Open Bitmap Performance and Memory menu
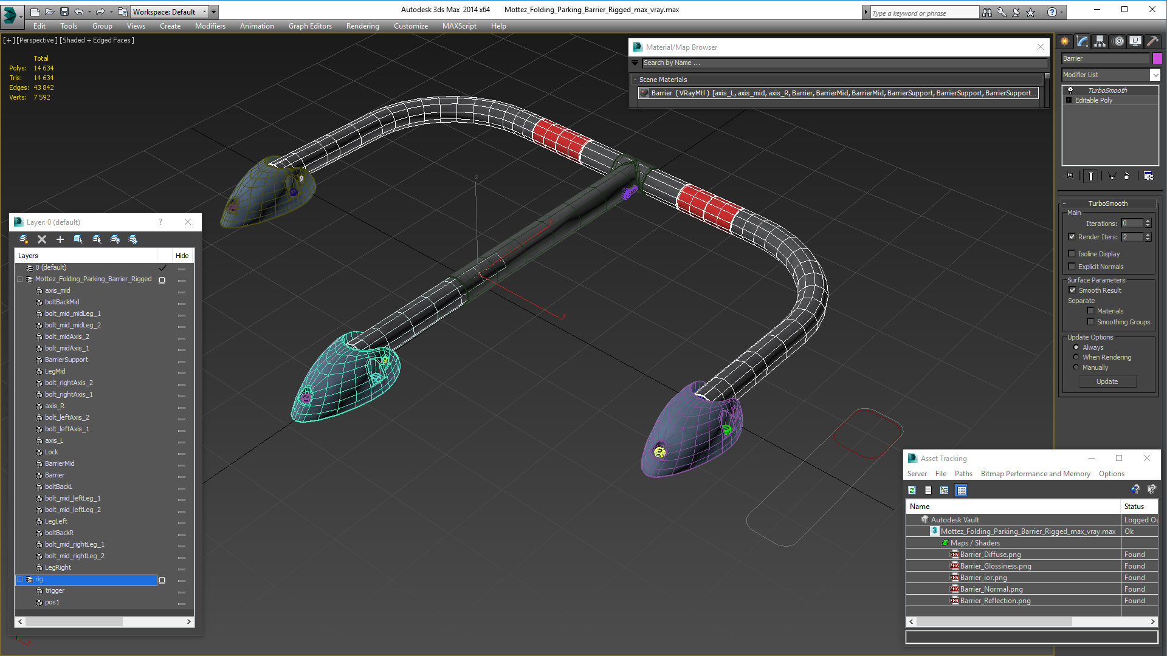 click(x=1036, y=474)
